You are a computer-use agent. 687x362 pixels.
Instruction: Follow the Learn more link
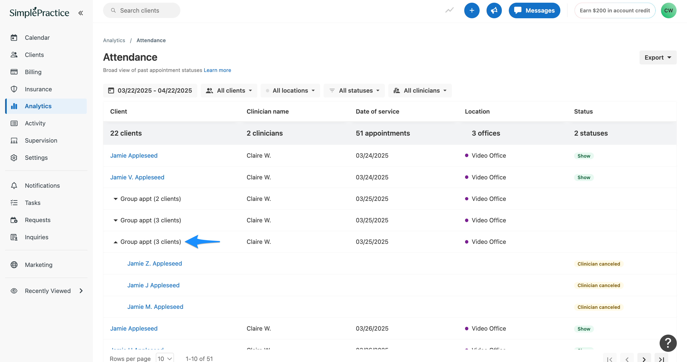(217, 70)
